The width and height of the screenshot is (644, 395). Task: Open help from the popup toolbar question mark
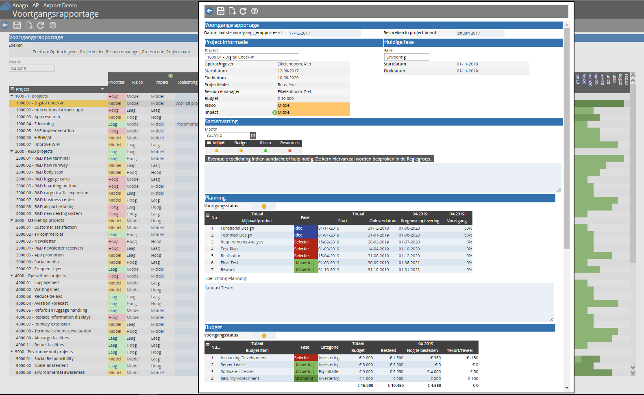pos(255,11)
